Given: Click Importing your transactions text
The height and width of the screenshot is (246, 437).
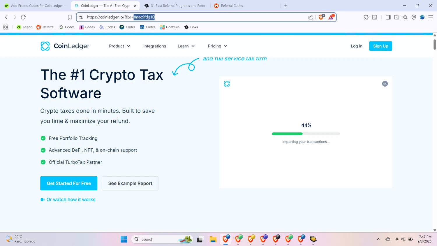Looking at the screenshot, I should pyautogui.click(x=306, y=142).
